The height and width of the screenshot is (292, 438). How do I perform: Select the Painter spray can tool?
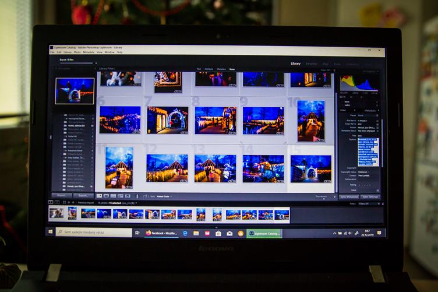[137, 196]
